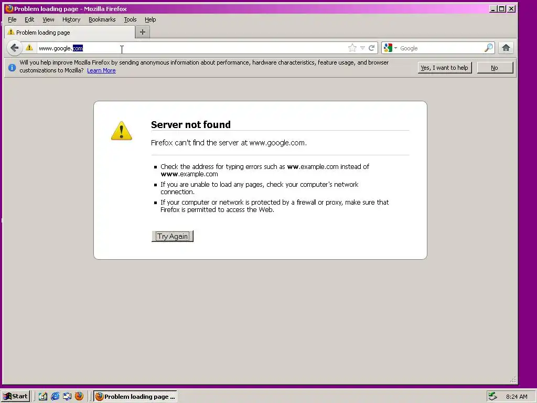Click the first quick launch notepad icon
The height and width of the screenshot is (403, 537).
(x=43, y=397)
